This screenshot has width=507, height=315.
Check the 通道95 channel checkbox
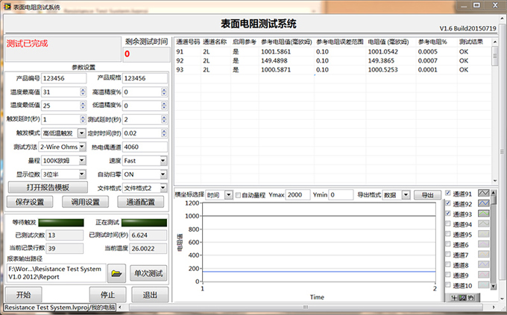(x=447, y=235)
